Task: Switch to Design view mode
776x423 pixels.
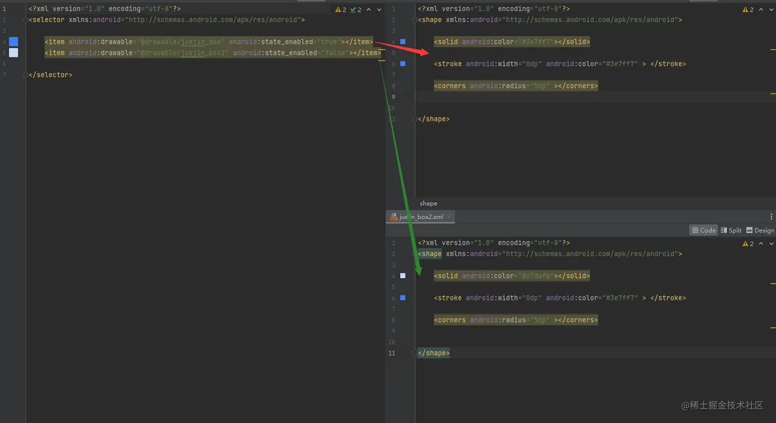Action: tap(760, 230)
